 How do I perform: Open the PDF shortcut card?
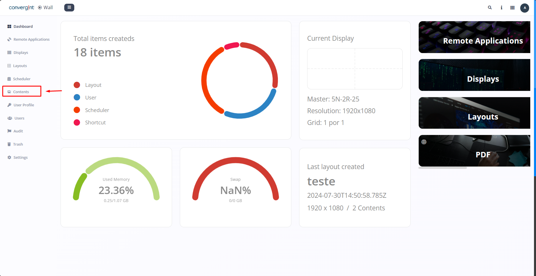(474, 151)
